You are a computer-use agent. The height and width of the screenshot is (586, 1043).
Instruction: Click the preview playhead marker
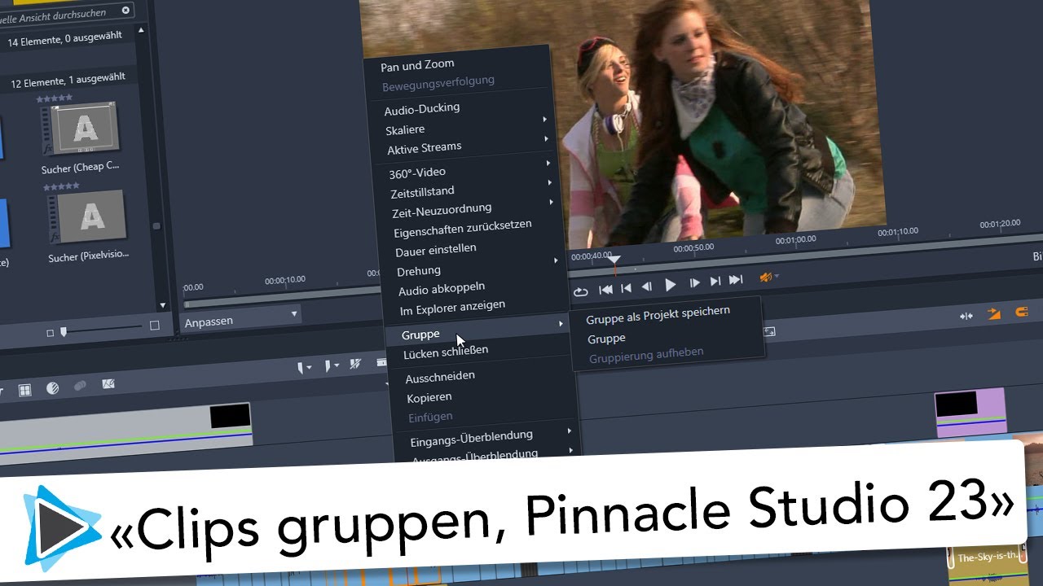click(x=614, y=260)
